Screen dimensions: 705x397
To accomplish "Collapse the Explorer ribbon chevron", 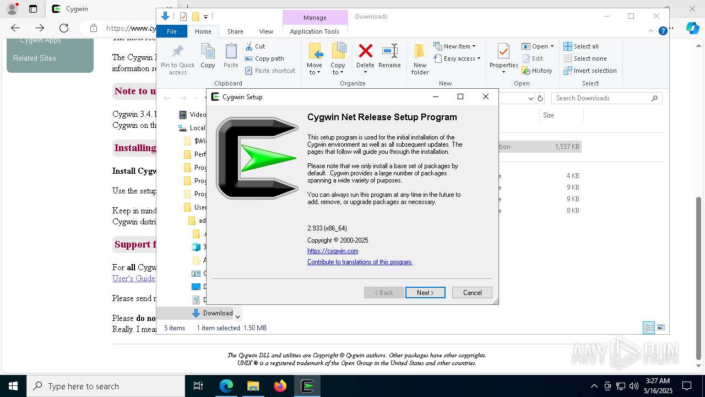I will tap(651, 31).
